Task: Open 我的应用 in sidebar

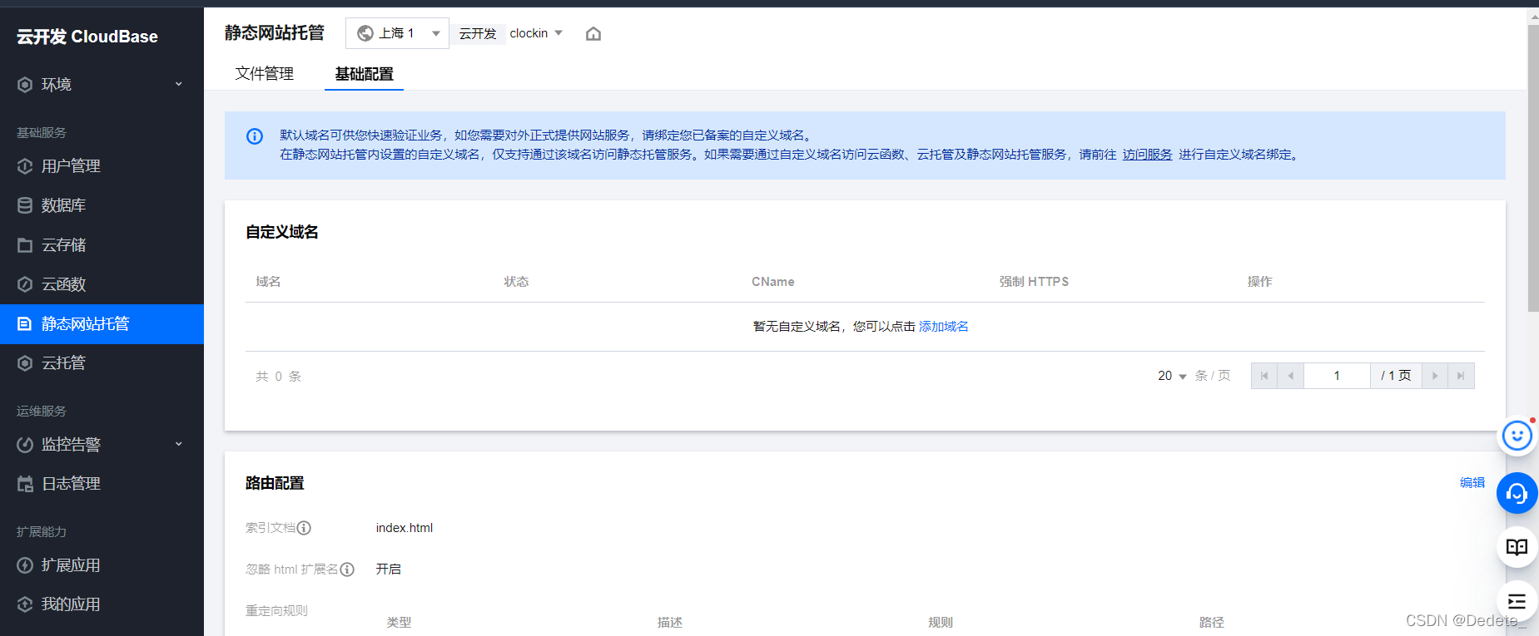Action: tap(102, 604)
